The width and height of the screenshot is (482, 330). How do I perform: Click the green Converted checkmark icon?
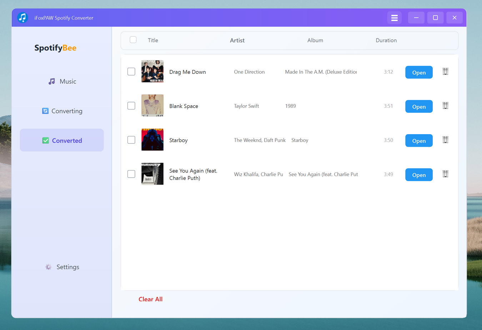point(46,140)
